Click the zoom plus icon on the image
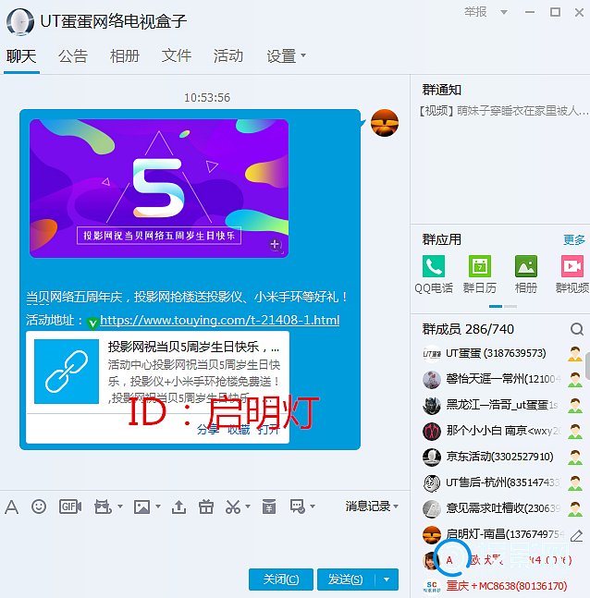The image size is (590, 598). pos(275,244)
